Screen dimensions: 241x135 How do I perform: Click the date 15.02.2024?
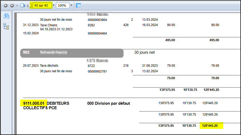pos(31,33)
